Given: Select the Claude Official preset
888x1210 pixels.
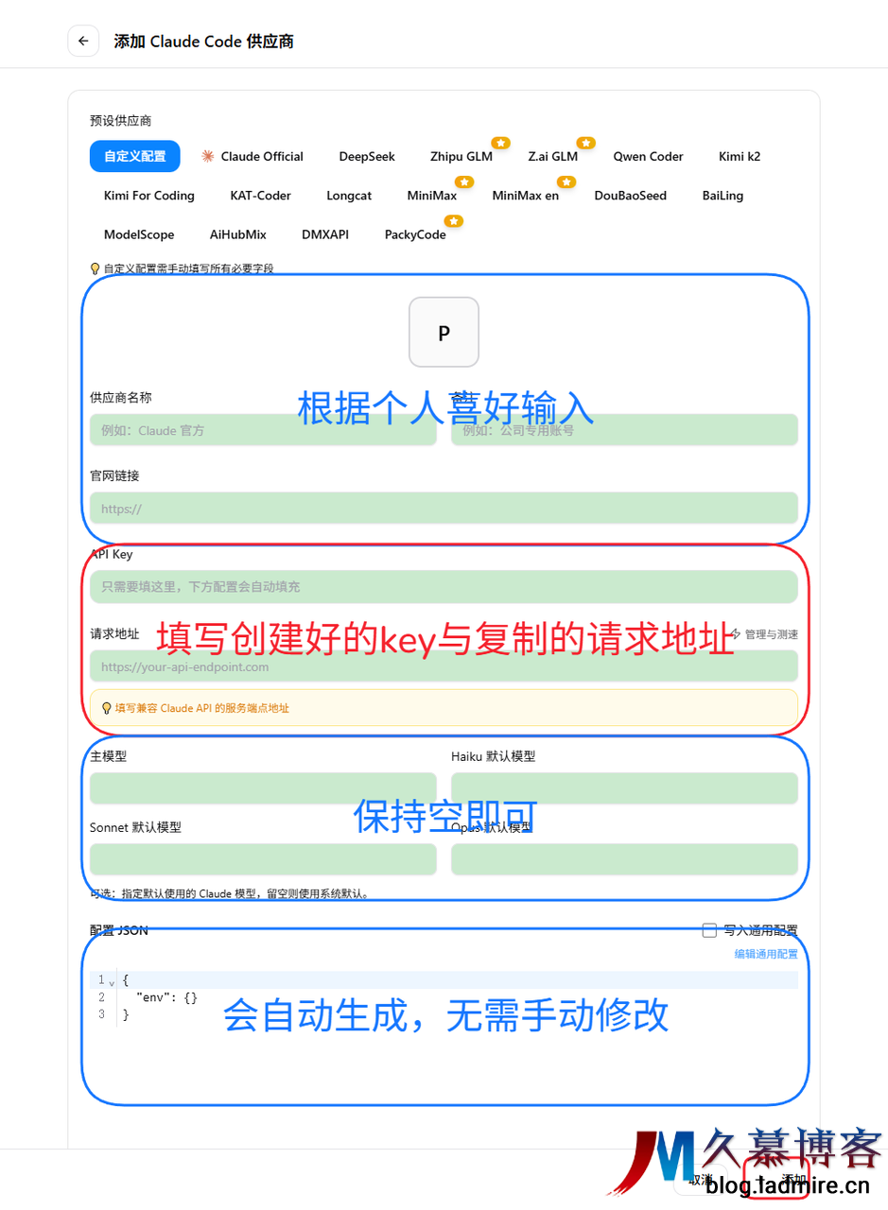Looking at the screenshot, I should point(252,157).
